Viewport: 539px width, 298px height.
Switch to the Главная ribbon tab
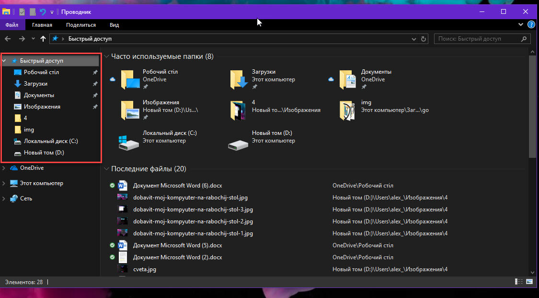42,25
